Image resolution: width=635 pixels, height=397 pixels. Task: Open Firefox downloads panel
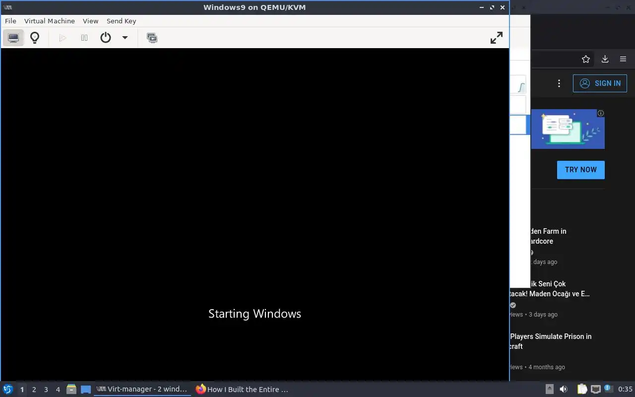605,59
